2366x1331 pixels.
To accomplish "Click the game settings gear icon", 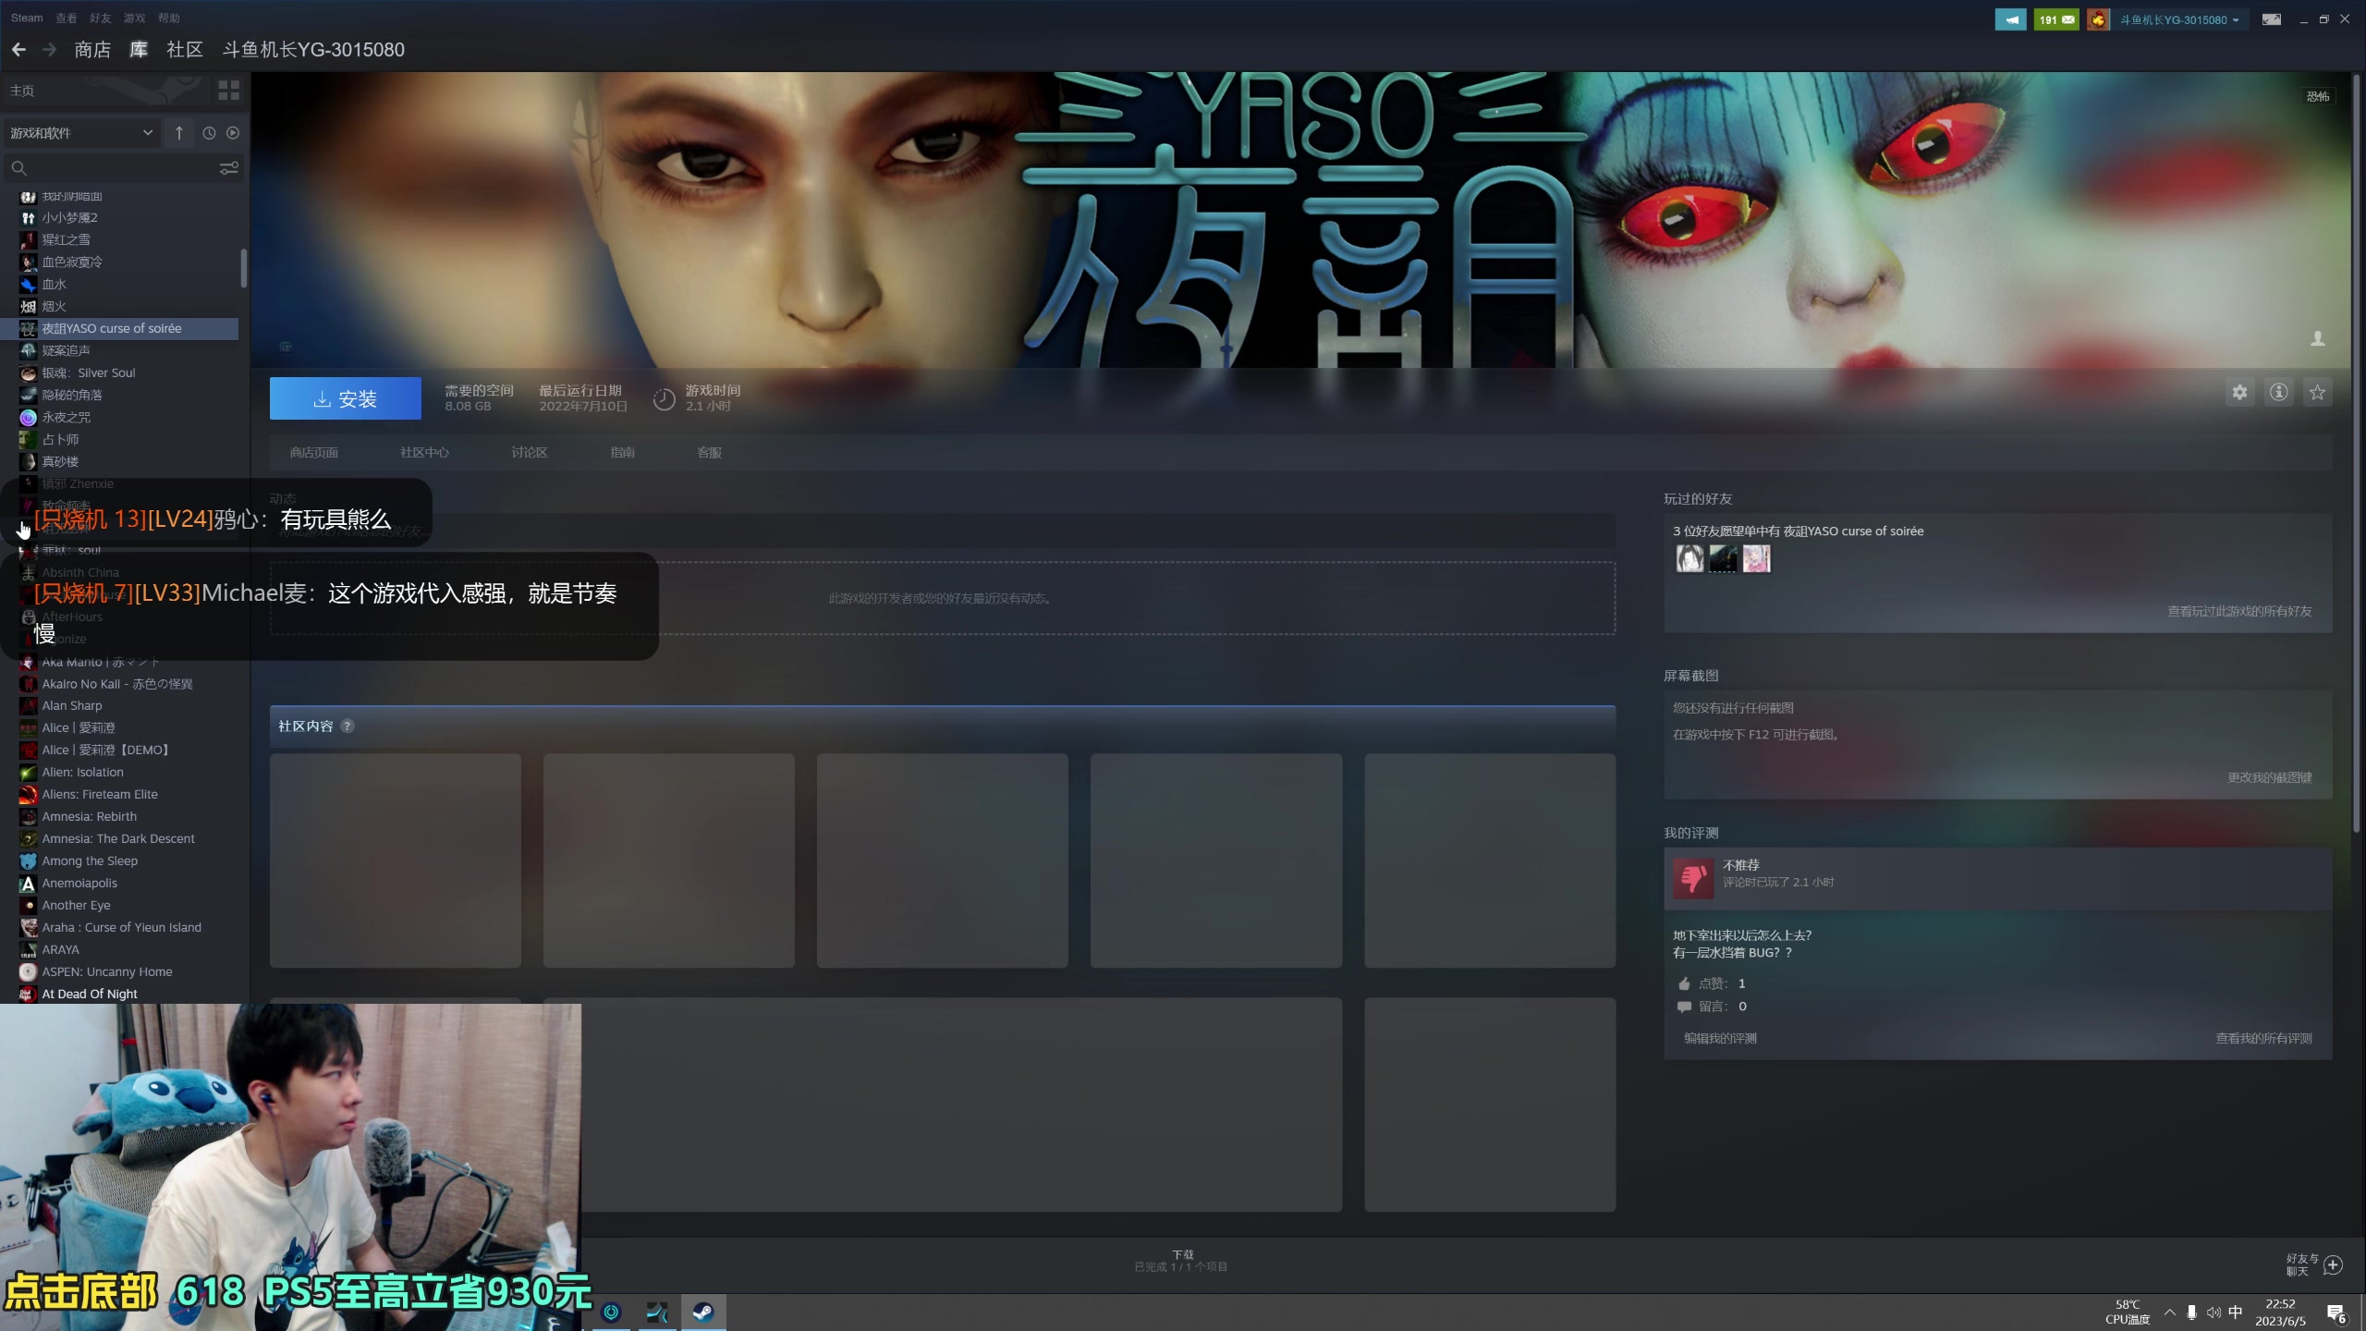I will tap(2238, 392).
